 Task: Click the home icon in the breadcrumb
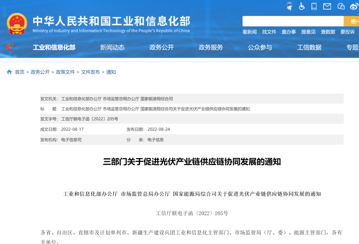pos(9,72)
